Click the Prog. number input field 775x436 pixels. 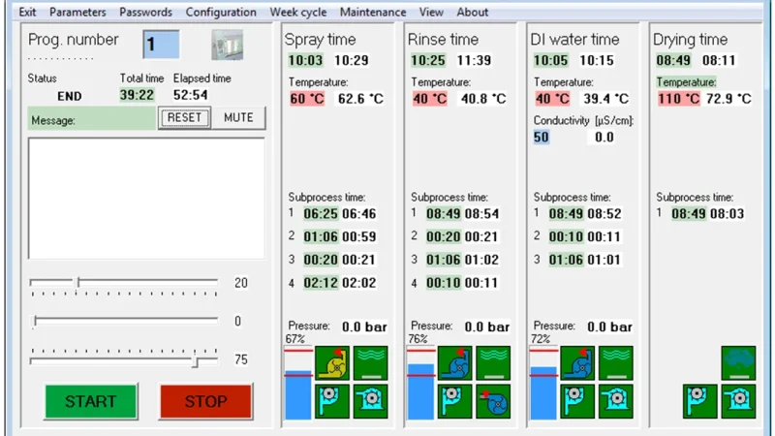tap(161, 45)
